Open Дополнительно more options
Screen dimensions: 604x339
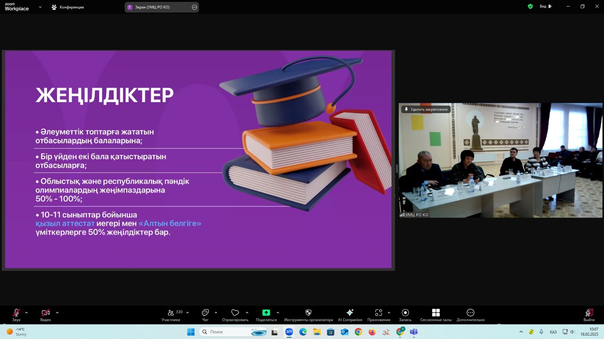(470, 315)
